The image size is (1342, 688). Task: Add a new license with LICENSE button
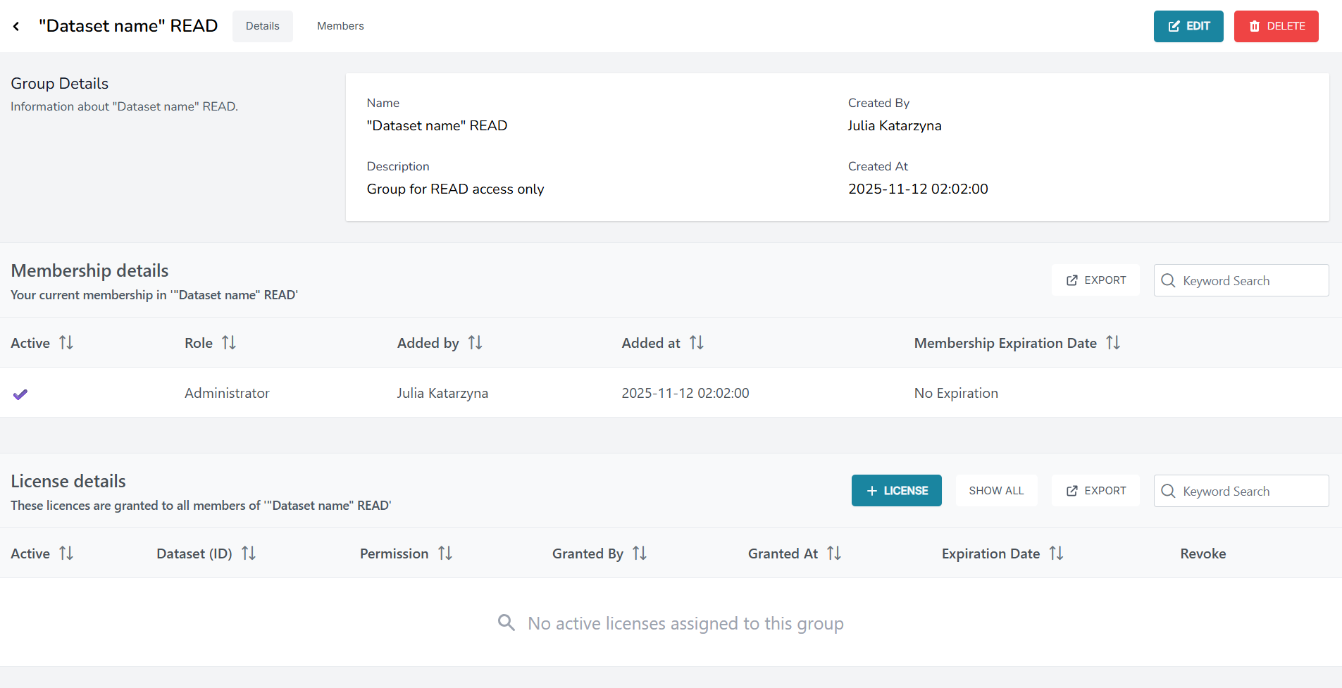tap(896, 491)
